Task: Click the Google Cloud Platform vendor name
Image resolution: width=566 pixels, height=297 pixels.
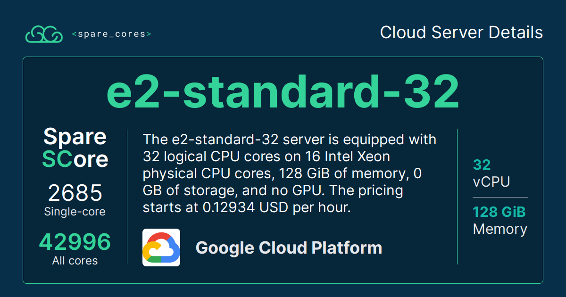Action: [x=289, y=247]
